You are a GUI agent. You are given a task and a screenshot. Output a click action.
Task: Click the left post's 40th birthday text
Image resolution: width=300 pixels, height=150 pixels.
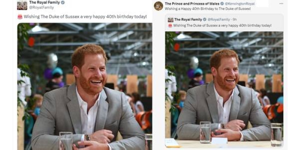pyautogui.click(x=85, y=16)
